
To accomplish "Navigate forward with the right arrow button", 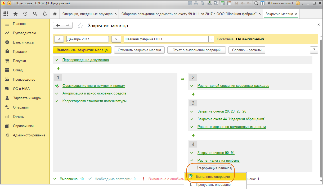I will [x=68, y=25].
